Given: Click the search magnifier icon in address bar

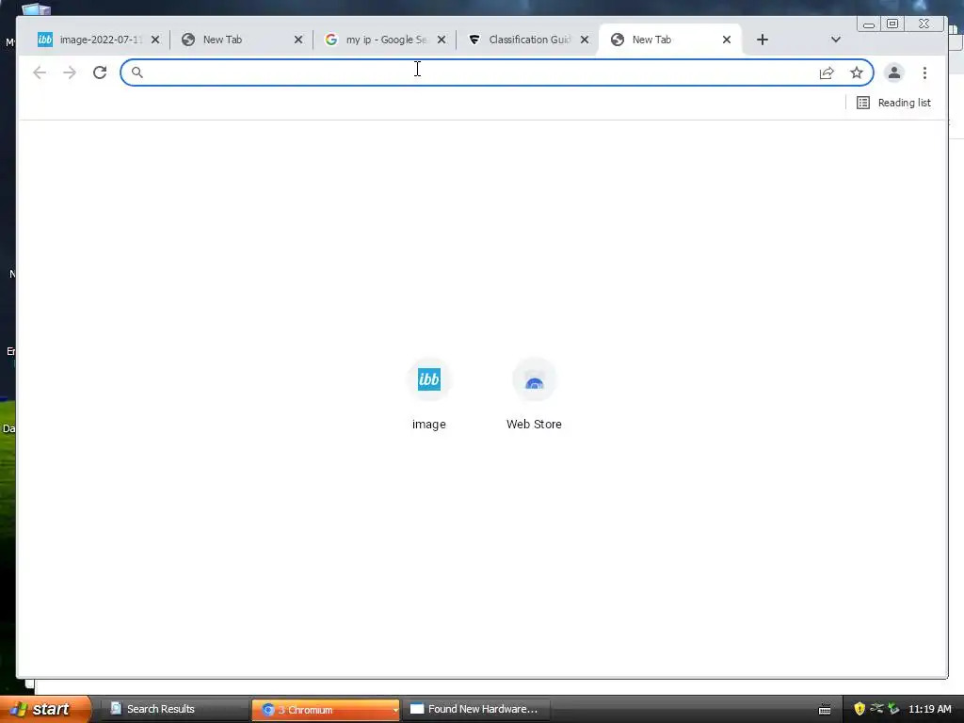Looking at the screenshot, I should 137,72.
